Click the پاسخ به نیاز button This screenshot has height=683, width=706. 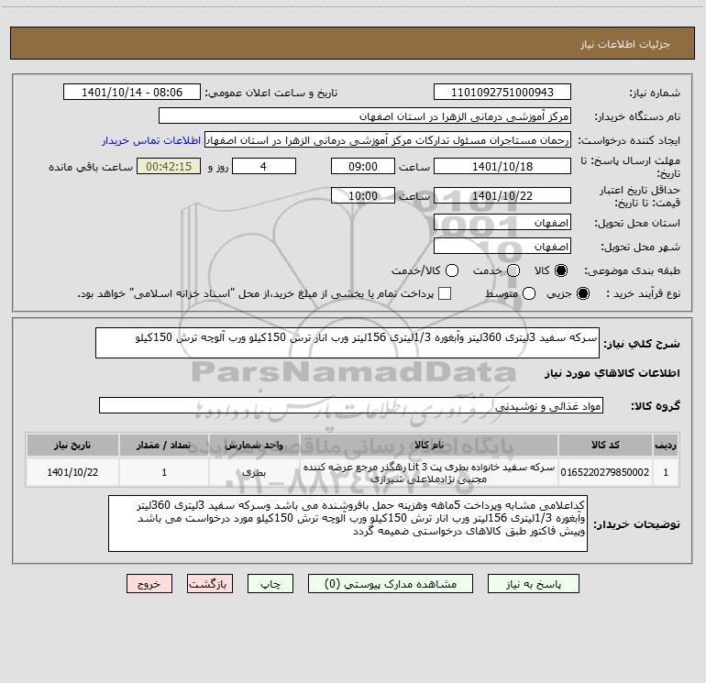point(533,583)
